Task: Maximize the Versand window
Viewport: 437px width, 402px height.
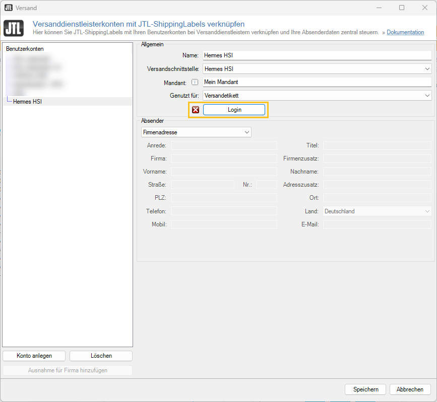Action: (x=402, y=8)
